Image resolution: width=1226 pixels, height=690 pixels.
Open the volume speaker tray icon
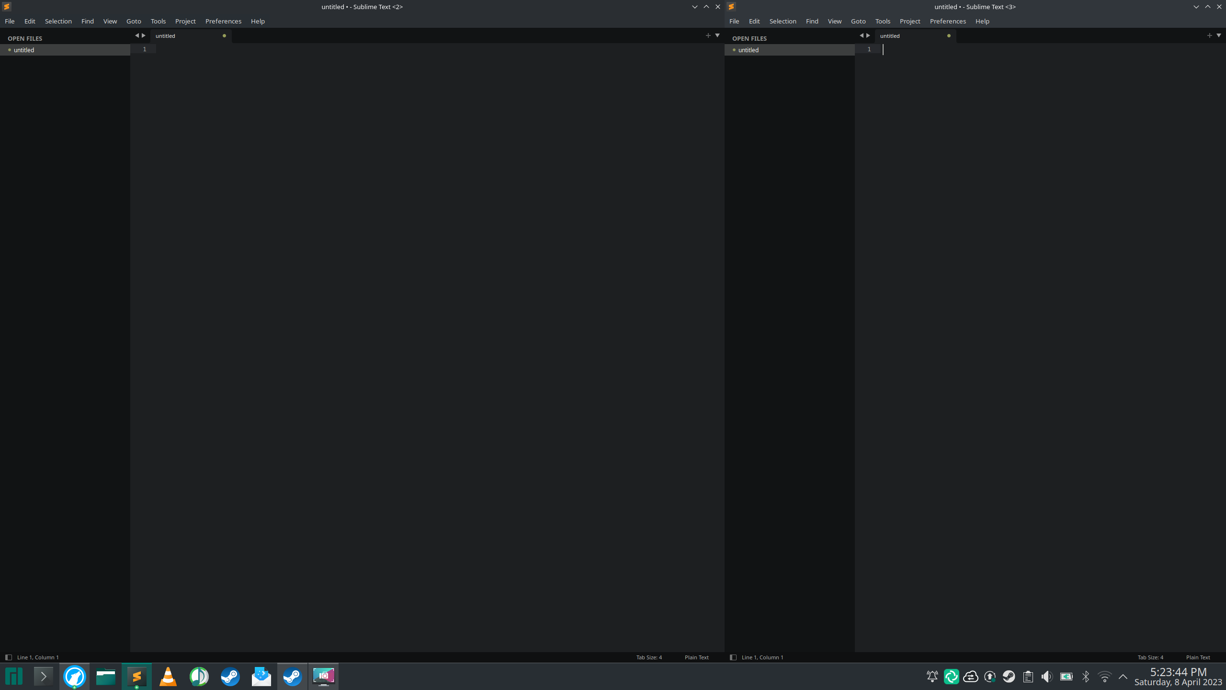click(1047, 677)
